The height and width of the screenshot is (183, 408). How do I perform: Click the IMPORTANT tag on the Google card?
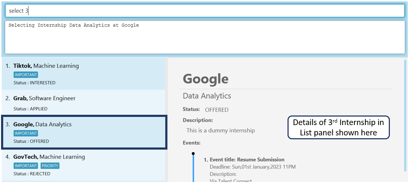[26, 133]
